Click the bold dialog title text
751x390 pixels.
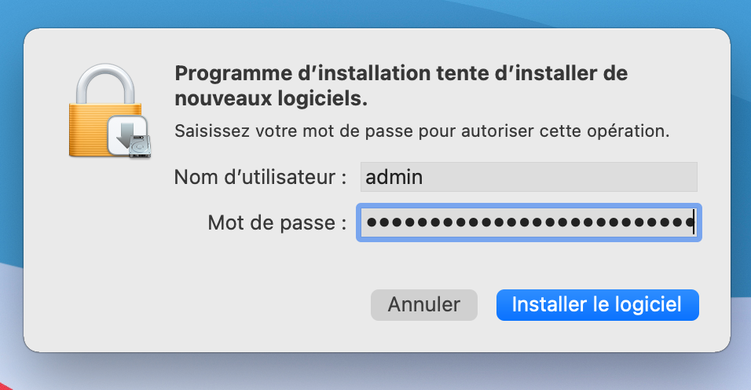click(401, 75)
